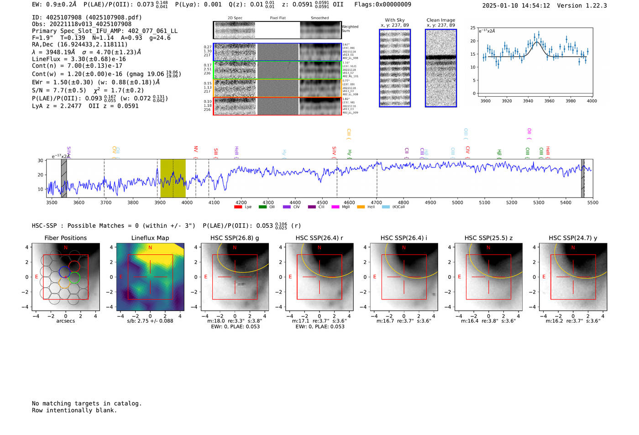Screen dimensions: 639x435
Task: Select the magenta MgII legend swatch
Action: tap(335, 207)
